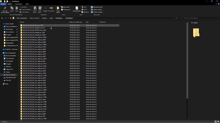Viewport: 220px width, 123px height.
Task: Sort by the Tamanho column header
Action: pos(109,22)
